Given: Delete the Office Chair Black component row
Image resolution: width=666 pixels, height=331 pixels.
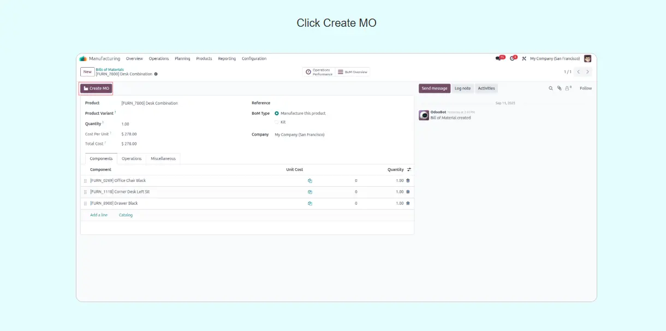Looking at the screenshot, I should 408,180.
